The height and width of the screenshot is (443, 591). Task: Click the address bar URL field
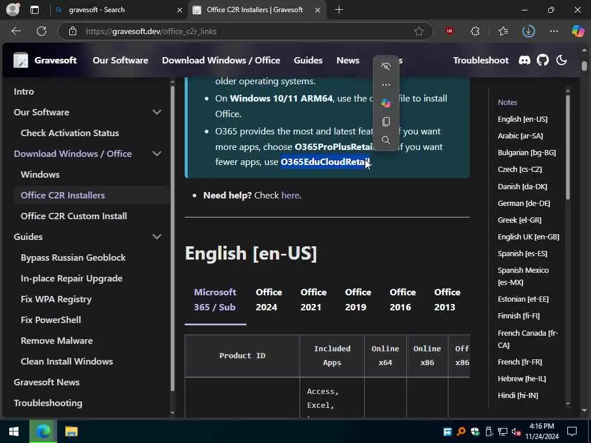point(245,31)
